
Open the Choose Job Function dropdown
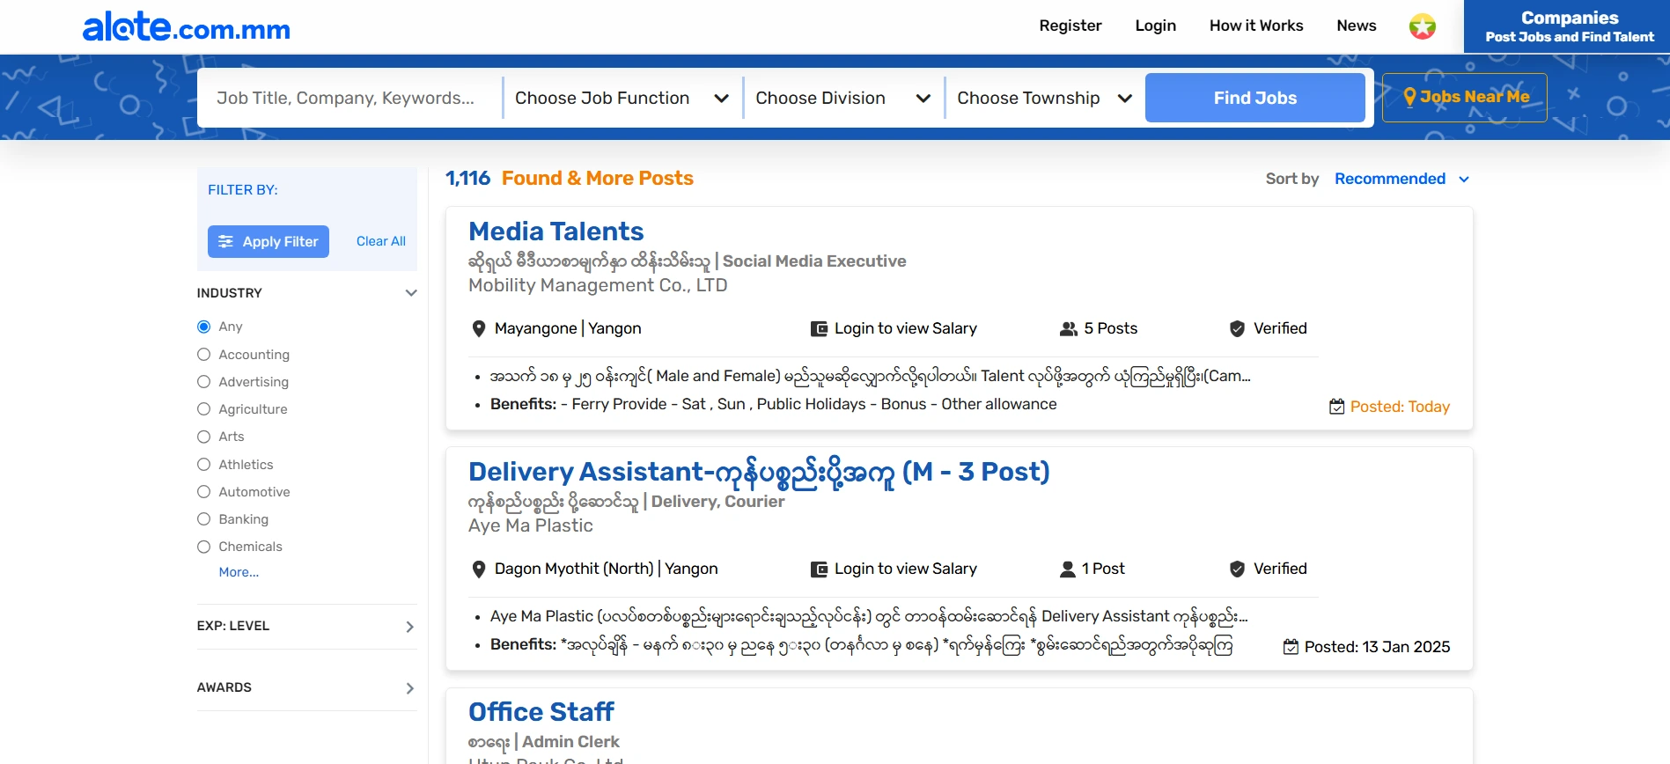click(622, 98)
